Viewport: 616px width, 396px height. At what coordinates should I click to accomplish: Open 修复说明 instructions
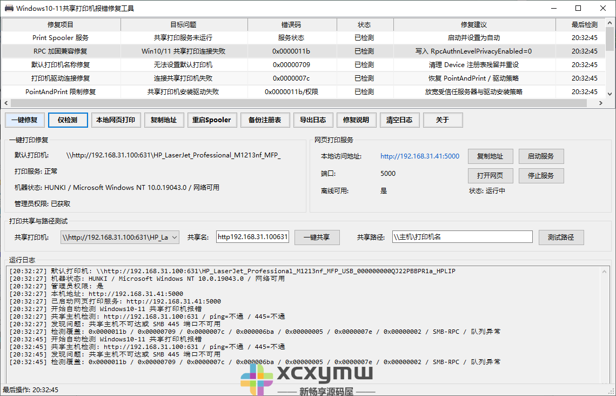(x=356, y=120)
